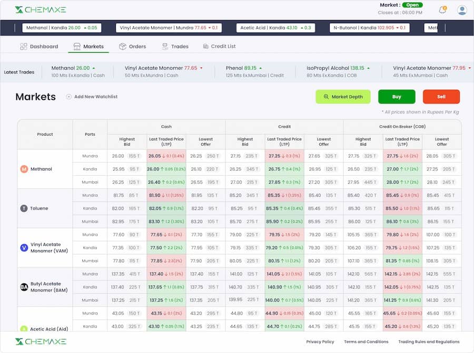Click the Trades icon
The width and height of the screenshot is (474, 353).
pos(165,46)
